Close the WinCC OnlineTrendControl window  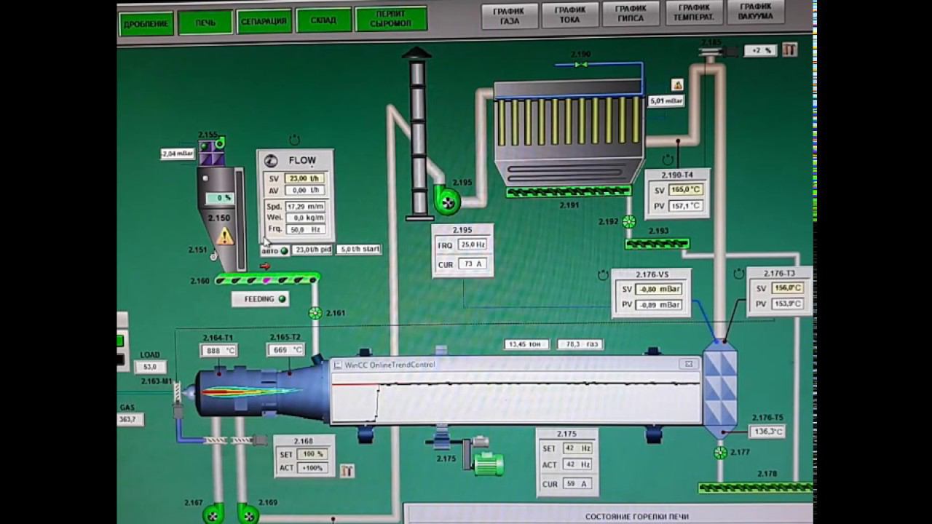pyautogui.click(x=688, y=363)
